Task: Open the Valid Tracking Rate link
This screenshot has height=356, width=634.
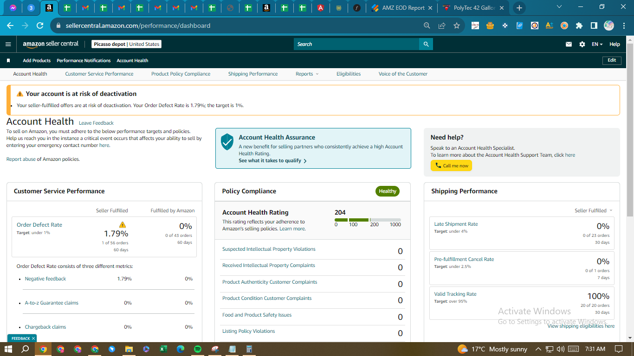Action: (455, 294)
